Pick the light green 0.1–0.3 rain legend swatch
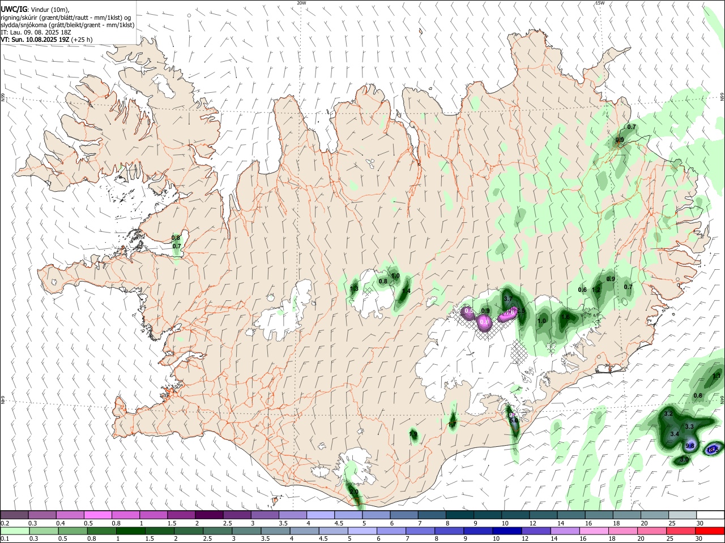This screenshot has width=725, height=543. pos(15,531)
